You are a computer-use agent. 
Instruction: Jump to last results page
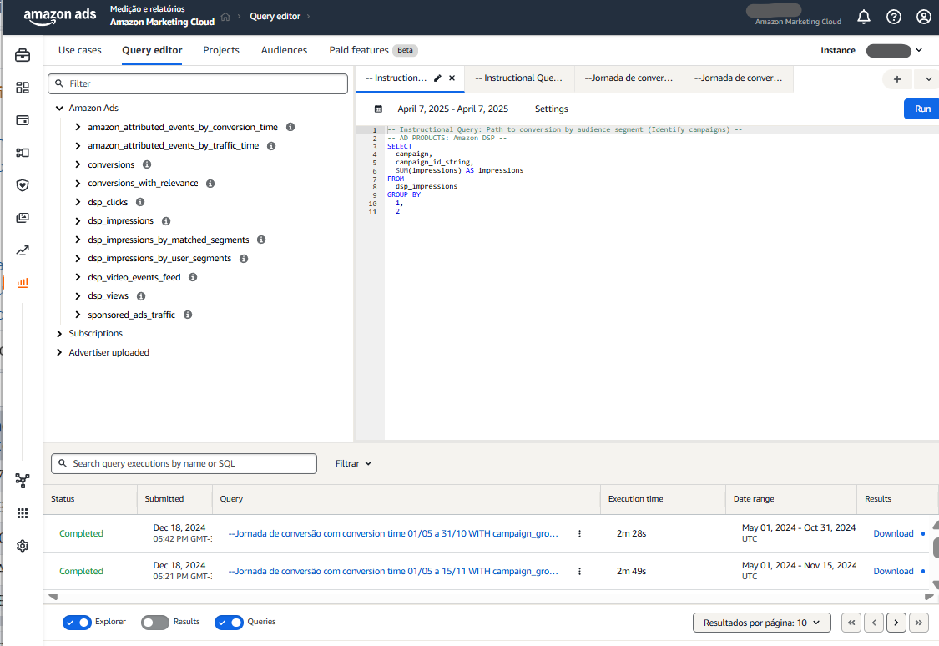tap(919, 623)
